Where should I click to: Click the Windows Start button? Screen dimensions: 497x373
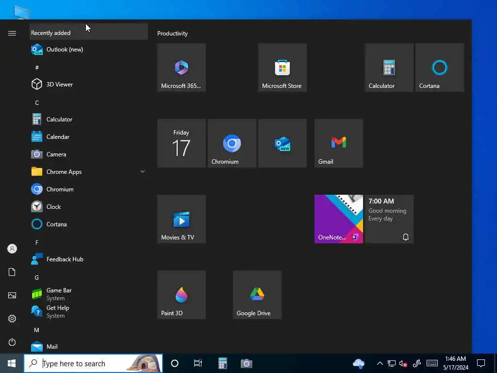[12, 363]
